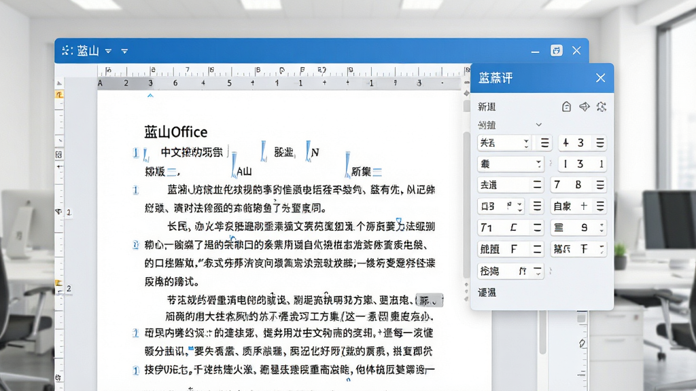The height and width of the screenshot is (391, 696).
Task: Open the first dropdown arrow after title 蓝山
Action: click(x=108, y=52)
